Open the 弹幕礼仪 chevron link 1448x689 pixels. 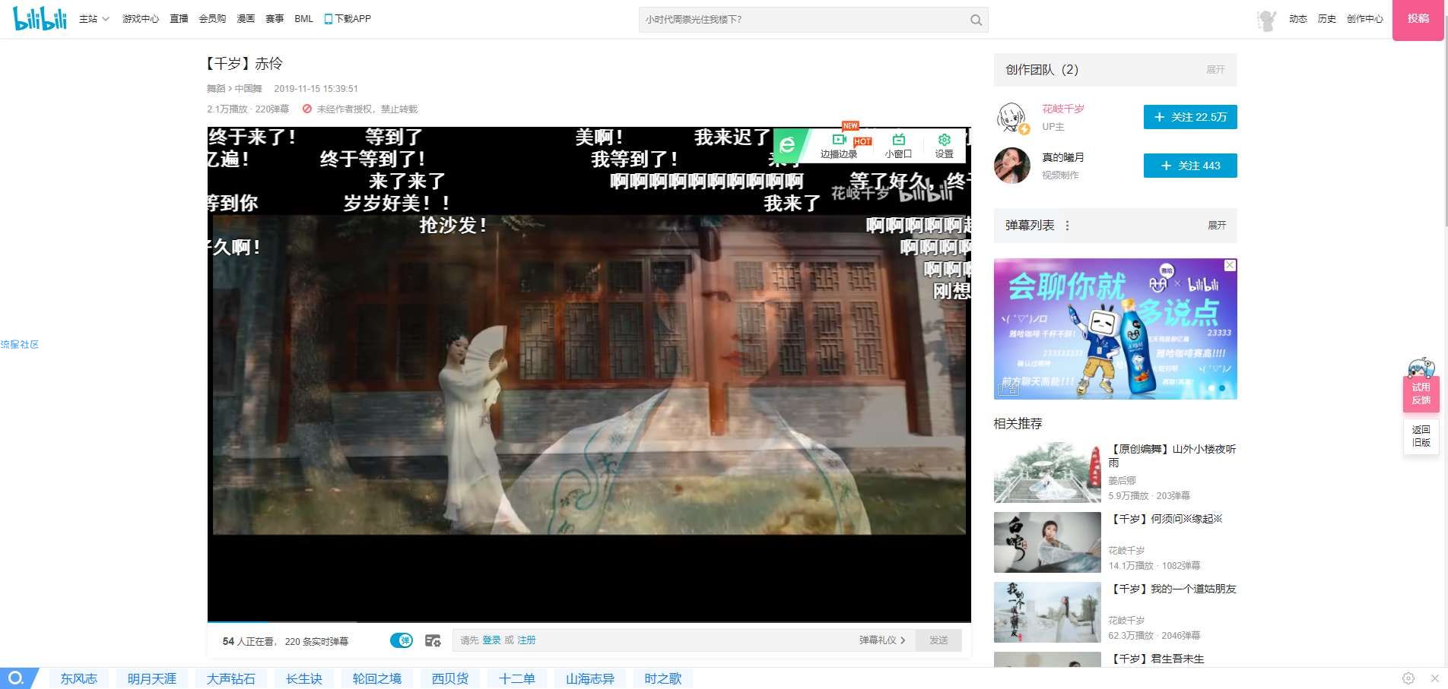882,640
